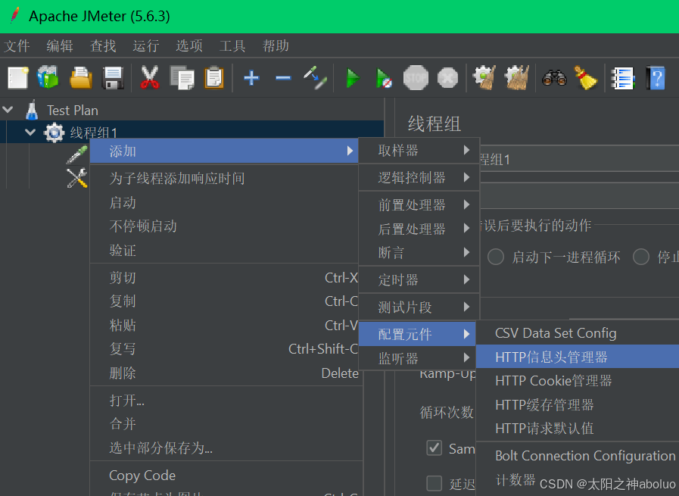679x496 pixels.
Task: Choose 剪切 in context menu
Action: click(224, 277)
